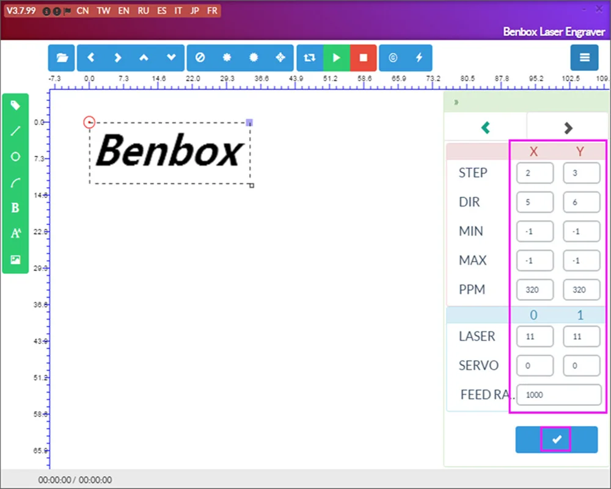This screenshot has height=489, width=611.
Task: Edit the PPM X value field
Action: pos(535,290)
